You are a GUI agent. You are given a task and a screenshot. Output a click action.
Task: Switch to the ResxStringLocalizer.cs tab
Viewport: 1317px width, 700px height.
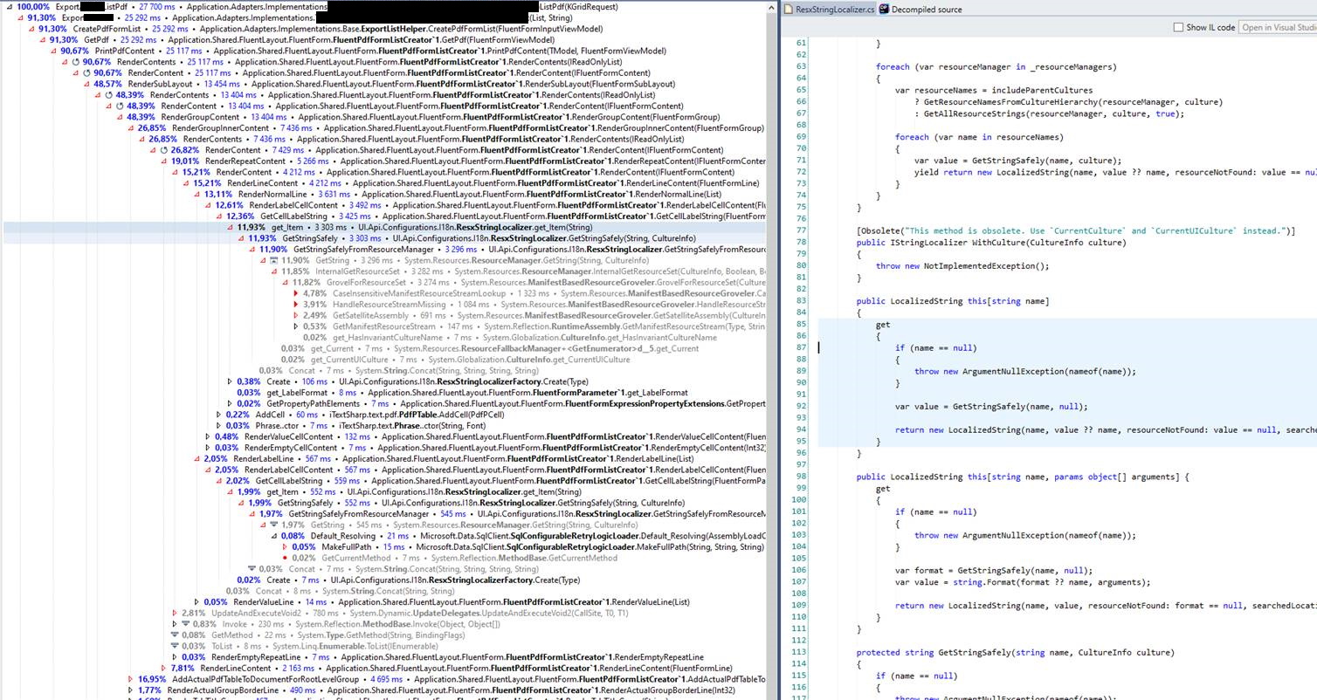click(x=828, y=10)
